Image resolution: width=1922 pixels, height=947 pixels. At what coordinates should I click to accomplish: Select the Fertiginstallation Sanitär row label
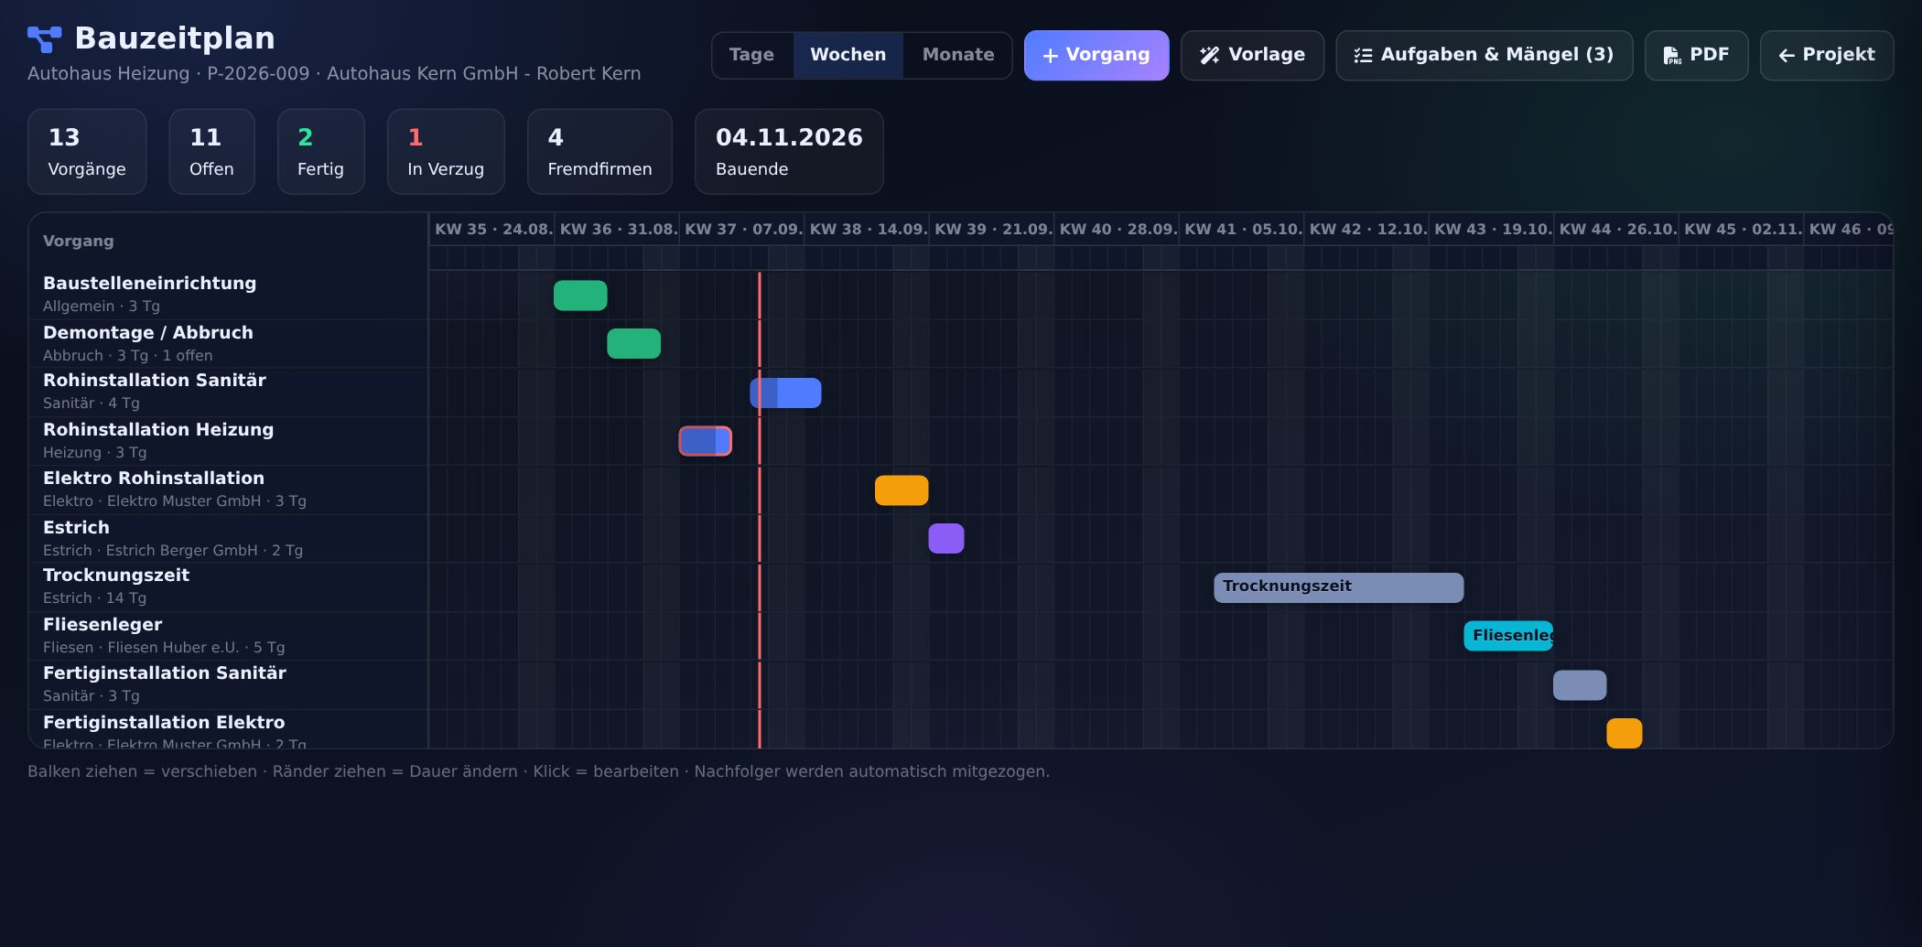[x=165, y=673]
